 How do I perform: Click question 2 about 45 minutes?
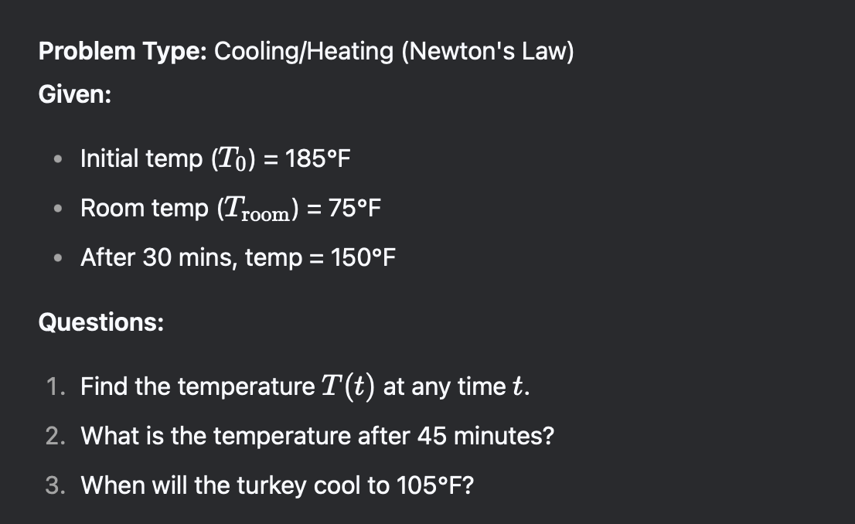coord(318,436)
